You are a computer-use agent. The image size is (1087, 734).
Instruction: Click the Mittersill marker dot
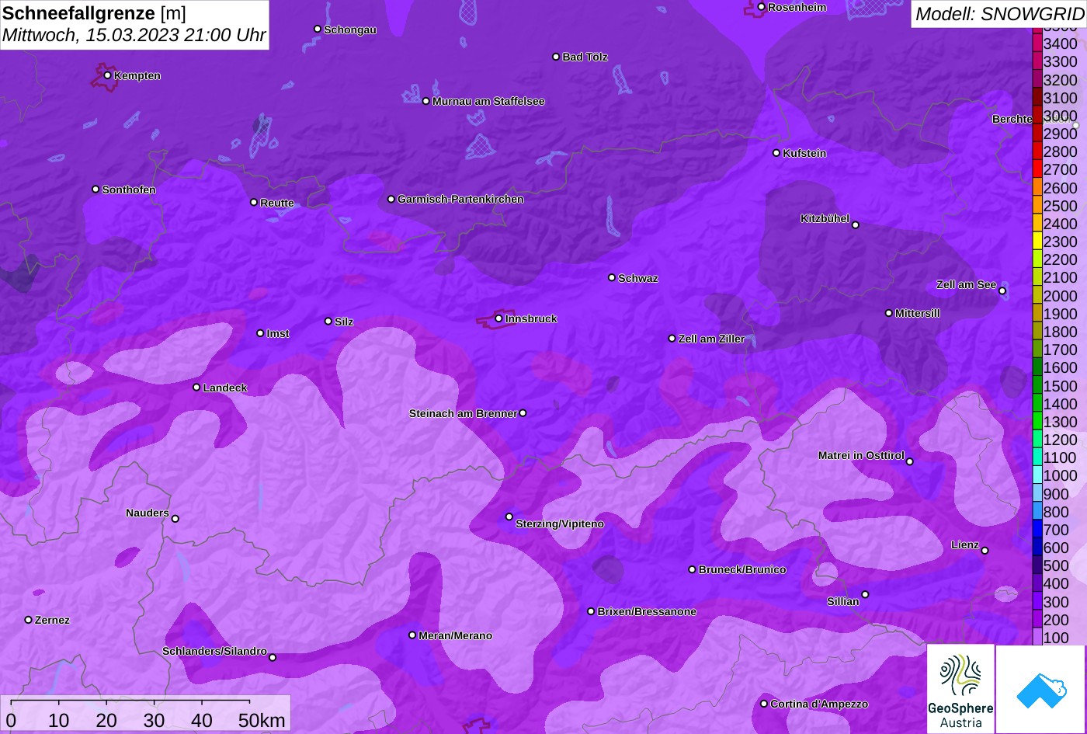889,313
